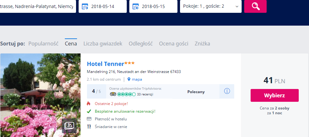Viewport: 309px width, 137px height.
Task: Click the 33 recenzji reviews text
Action: (x=145, y=94)
